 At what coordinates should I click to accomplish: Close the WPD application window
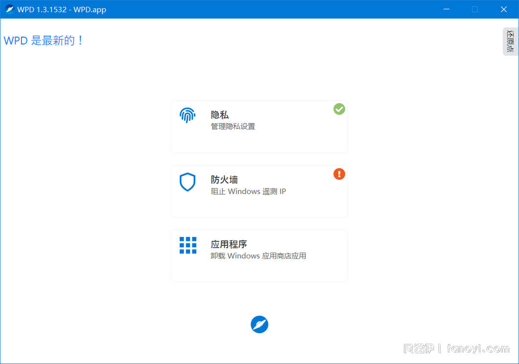[503, 9]
